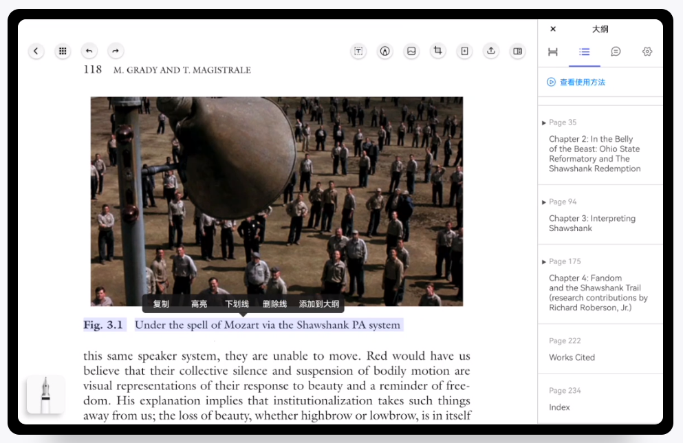Redo the last action
The image size is (683, 443).
point(116,51)
